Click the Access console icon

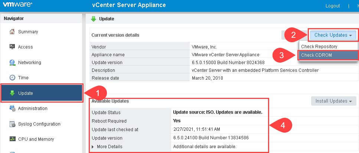(12, 47)
